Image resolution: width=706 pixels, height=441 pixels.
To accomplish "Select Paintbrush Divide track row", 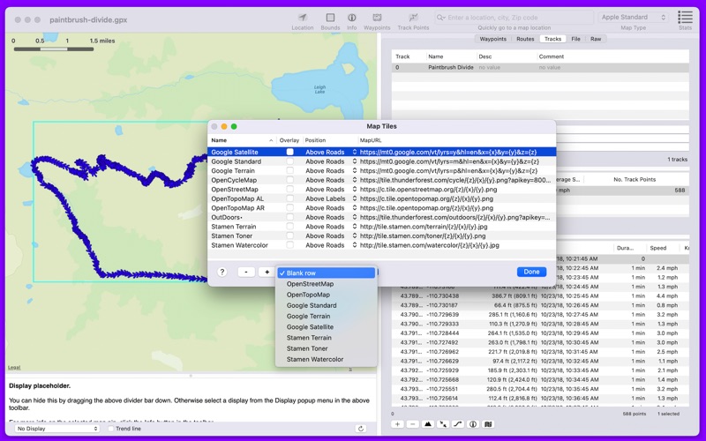I will point(540,68).
